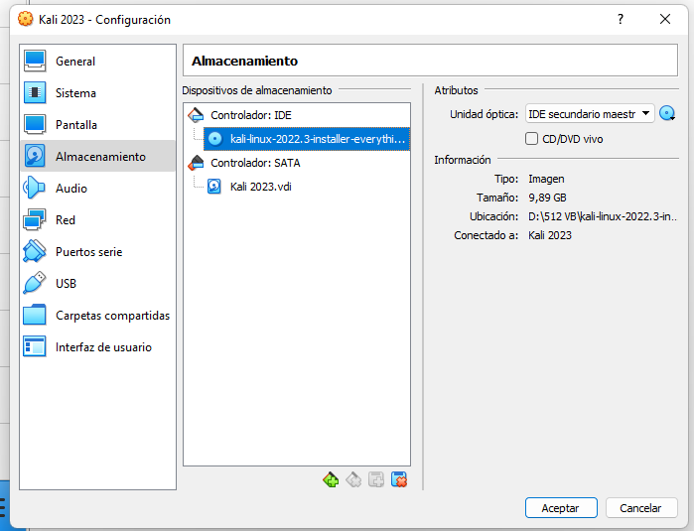Click the Cancelar button
This screenshot has height=531, width=694.
641,508
